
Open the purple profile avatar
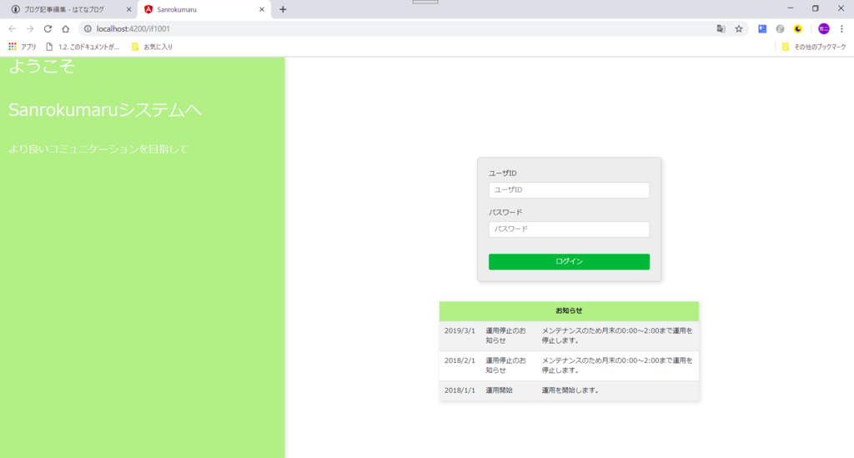823,29
